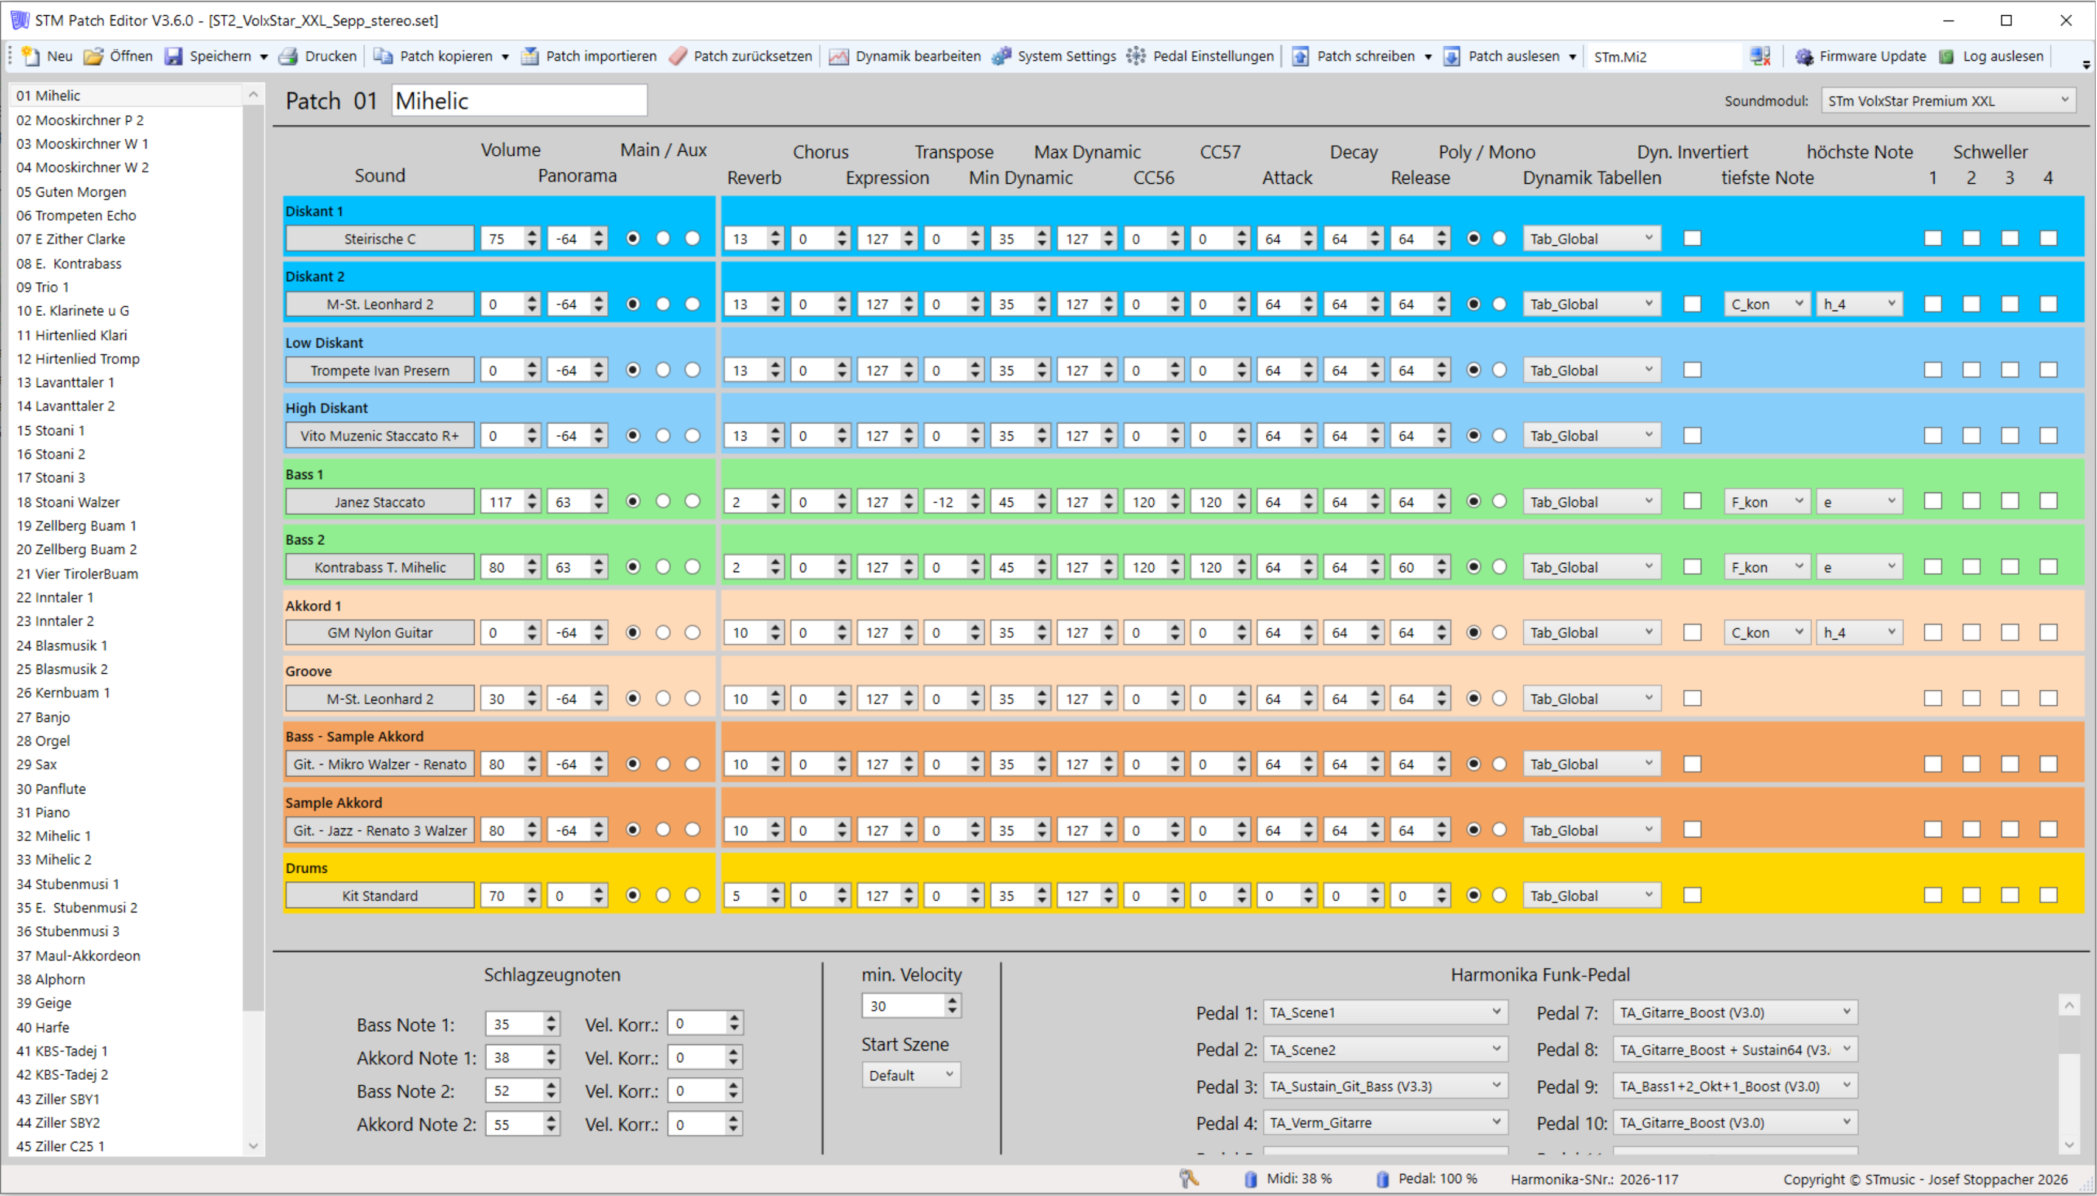The height and width of the screenshot is (1196, 2097).
Task: Click the Patch zurücksetzen eraser icon
Action: (x=677, y=56)
